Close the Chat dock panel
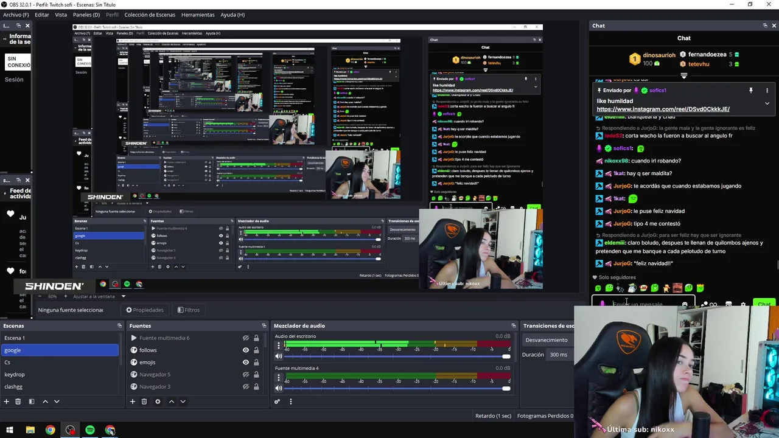 click(x=774, y=26)
